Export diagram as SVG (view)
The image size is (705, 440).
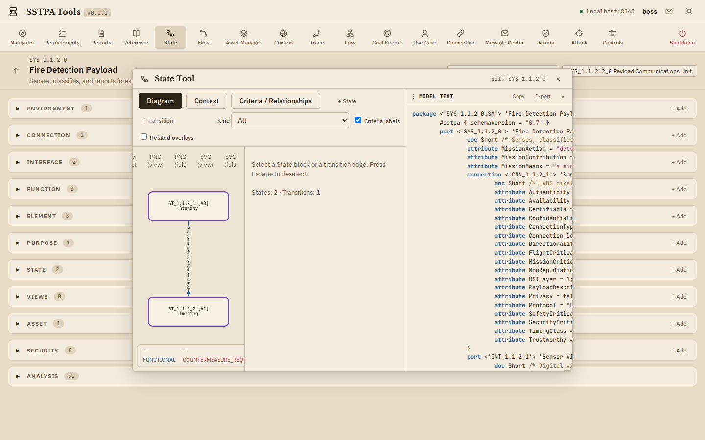pyautogui.click(x=206, y=161)
